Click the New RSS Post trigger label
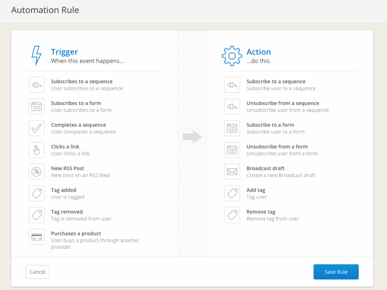The height and width of the screenshot is (290, 387). [x=68, y=169]
